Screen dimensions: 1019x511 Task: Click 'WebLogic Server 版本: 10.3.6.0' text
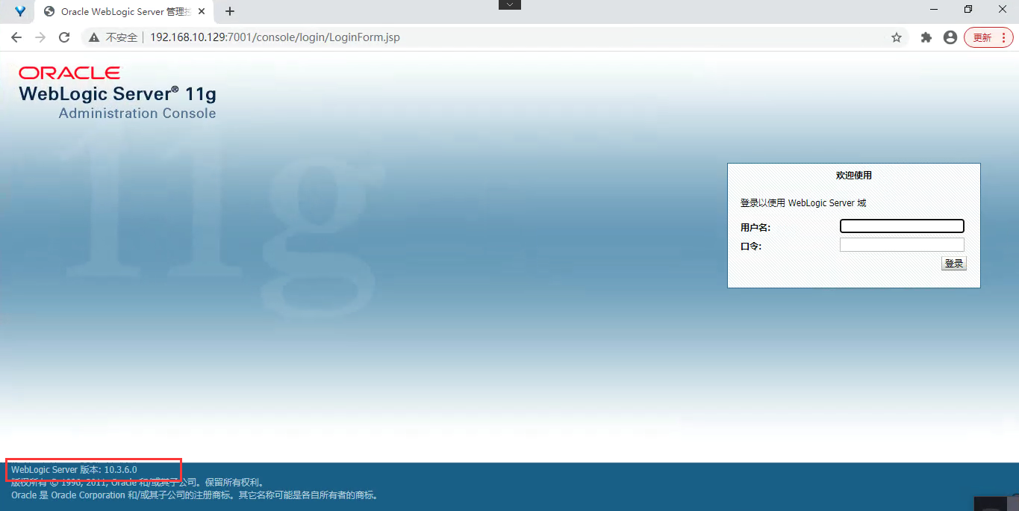click(x=74, y=470)
